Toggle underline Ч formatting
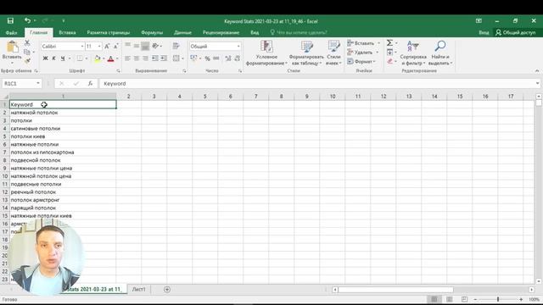 pos(62,58)
